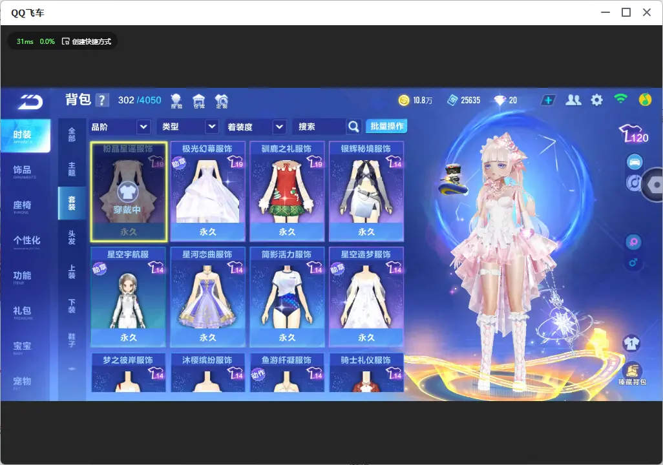Click the back arrow logo icon
663x465 pixels.
30,102
